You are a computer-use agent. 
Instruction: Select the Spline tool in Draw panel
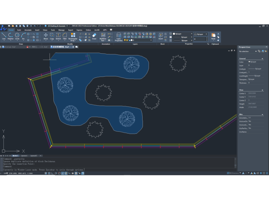pos(34,34)
